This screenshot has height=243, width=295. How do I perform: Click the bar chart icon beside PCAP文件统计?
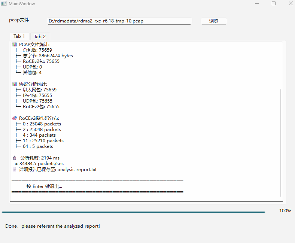click(x=15, y=45)
